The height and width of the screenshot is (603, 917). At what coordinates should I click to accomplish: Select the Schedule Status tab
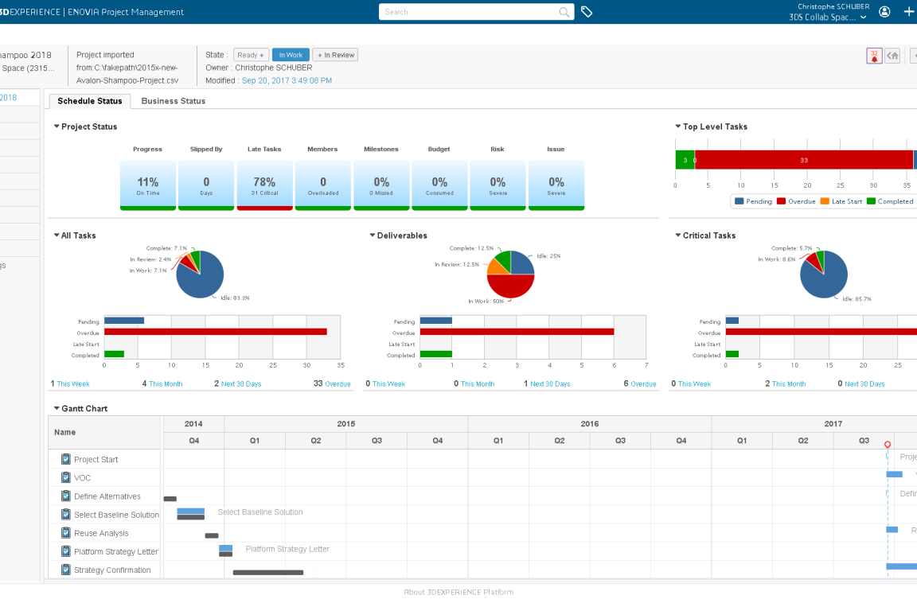point(89,101)
